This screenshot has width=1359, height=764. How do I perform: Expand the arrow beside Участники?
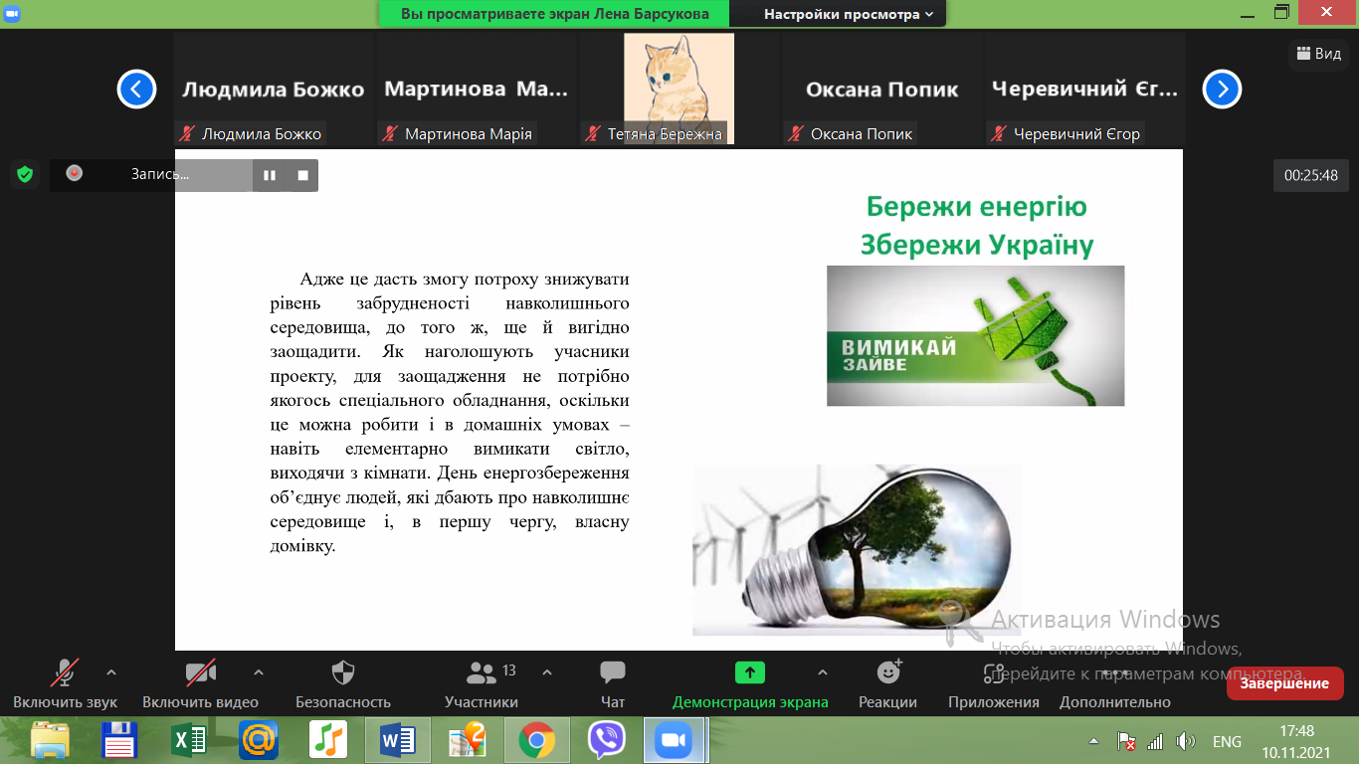[x=547, y=671]
